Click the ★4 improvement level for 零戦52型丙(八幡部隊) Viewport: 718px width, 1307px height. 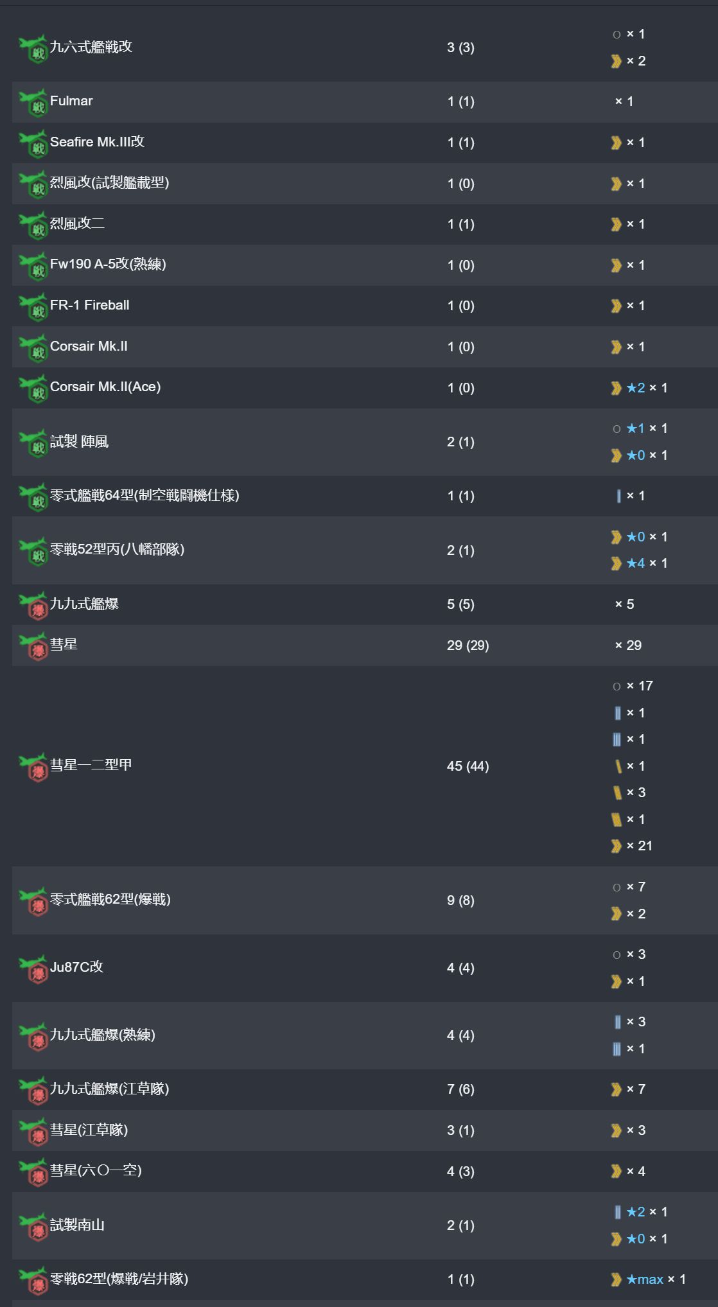(x=636, y=563)
